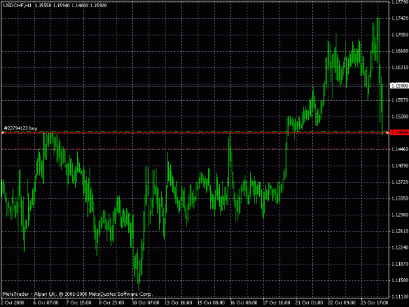Viewport: 409px width, 307px height.
Task: Click the 1.11500 price axis label
Action: pyautogui.click(x=400, y=280)
